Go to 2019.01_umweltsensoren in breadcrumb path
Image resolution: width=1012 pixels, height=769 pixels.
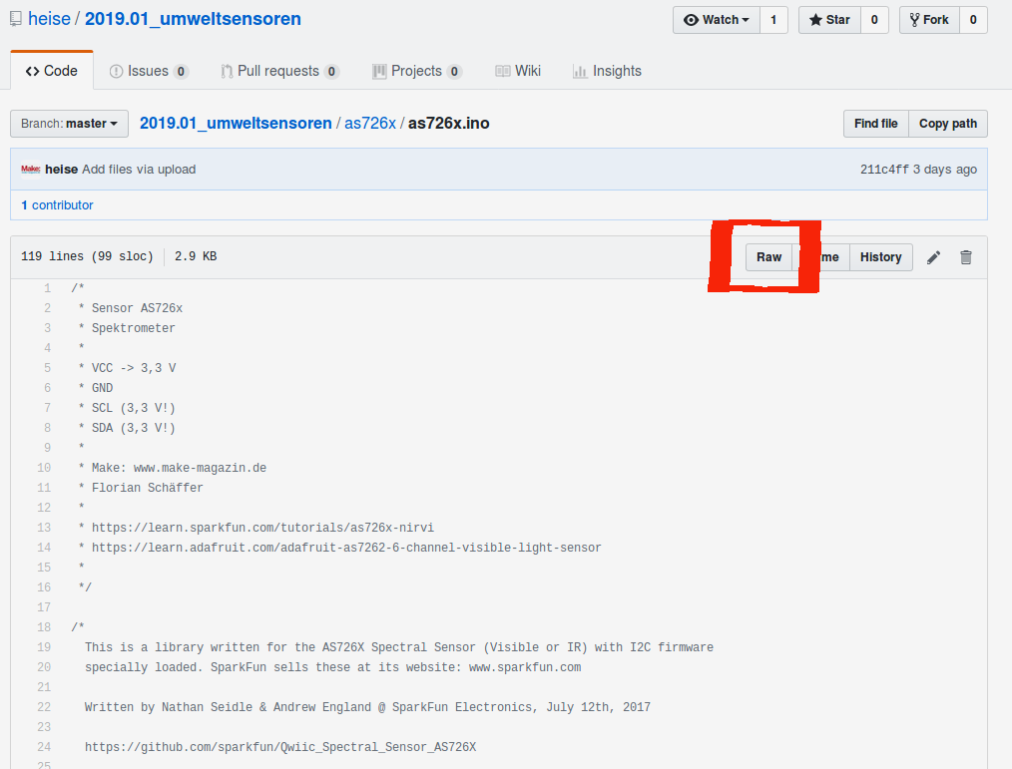236,124
